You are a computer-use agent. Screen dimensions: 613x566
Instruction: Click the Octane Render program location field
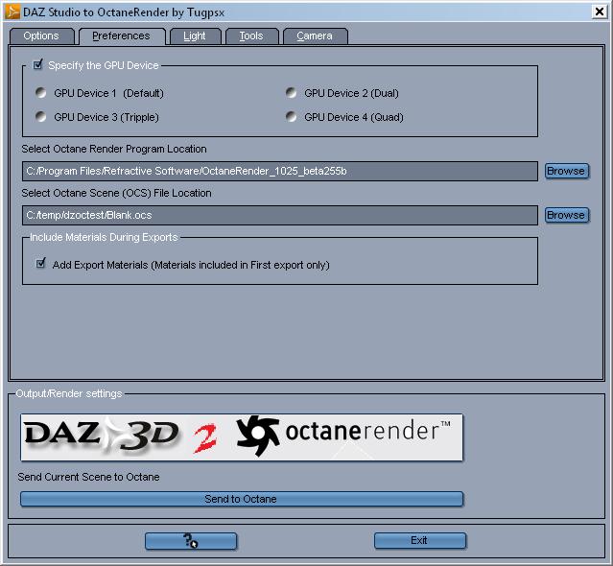click(280, 171)
